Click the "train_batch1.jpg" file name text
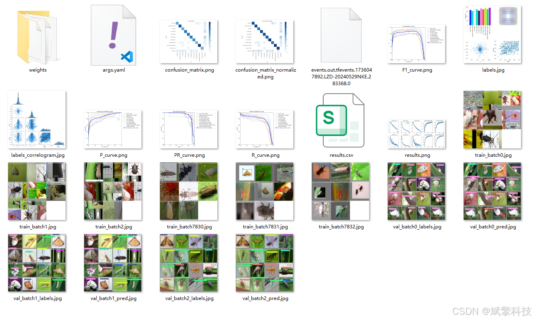 [x=38, y=227]
